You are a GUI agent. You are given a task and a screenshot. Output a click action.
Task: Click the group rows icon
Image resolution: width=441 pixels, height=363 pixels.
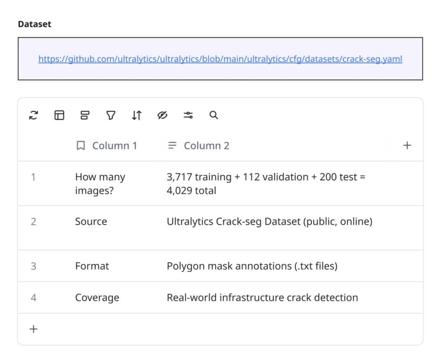(x=85, y=115)
